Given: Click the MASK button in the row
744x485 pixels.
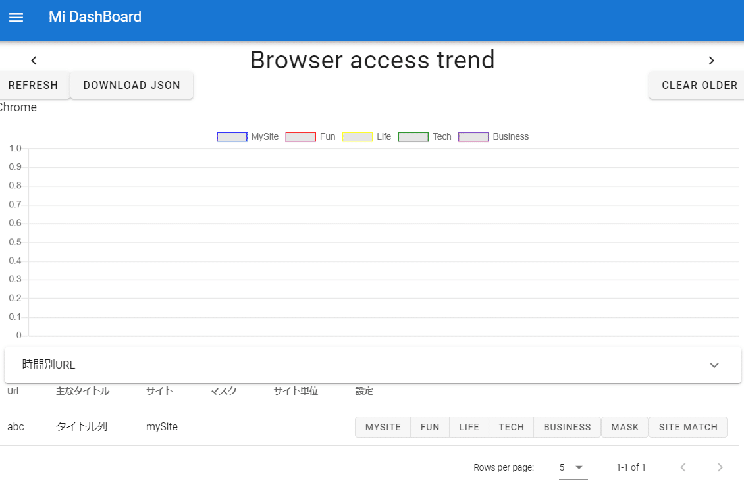Looking at the screenshot, I should [625, 427].
